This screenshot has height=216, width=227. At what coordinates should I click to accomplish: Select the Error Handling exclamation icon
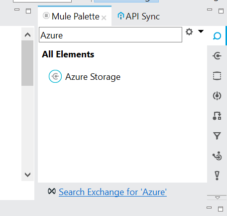[217, 176]
